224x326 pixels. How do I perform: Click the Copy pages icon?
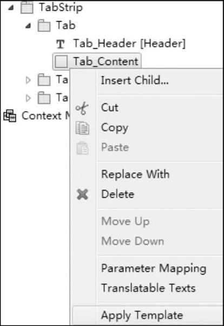pos(82,128)
